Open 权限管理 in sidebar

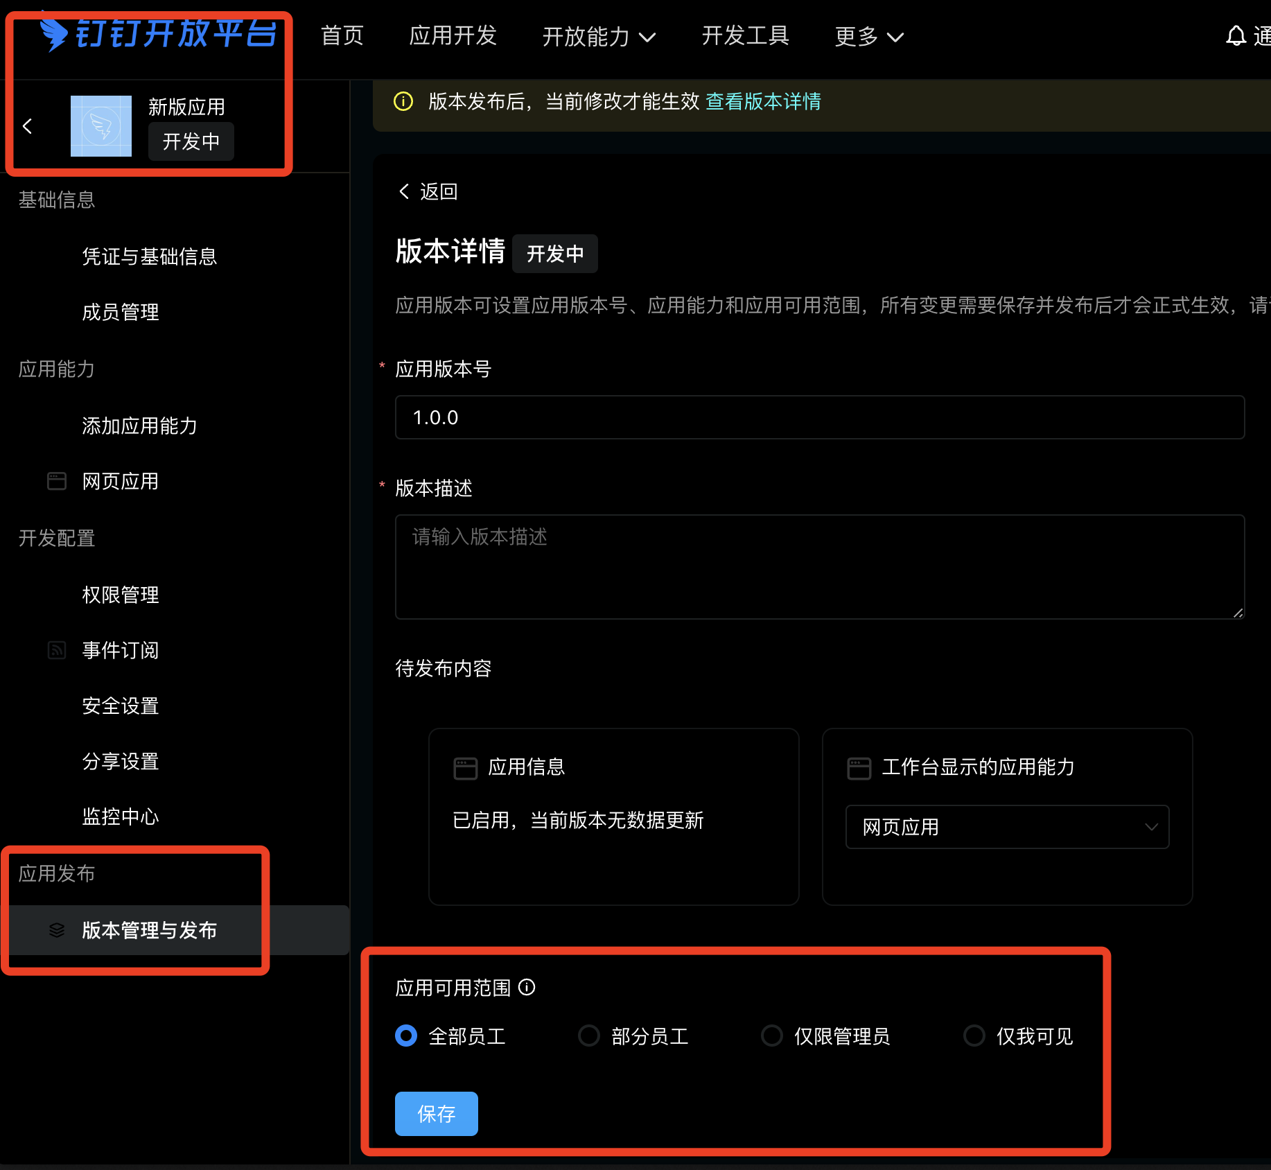tap(121, 595)
